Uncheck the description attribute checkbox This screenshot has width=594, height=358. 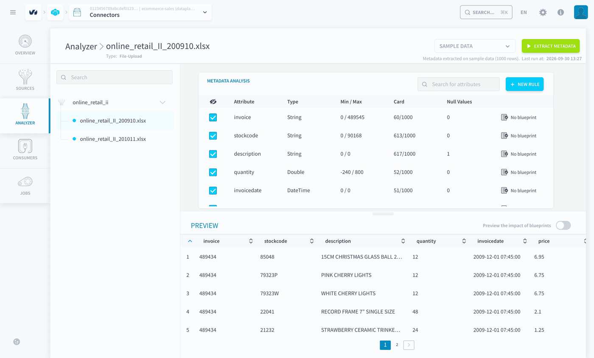(213, 154)
